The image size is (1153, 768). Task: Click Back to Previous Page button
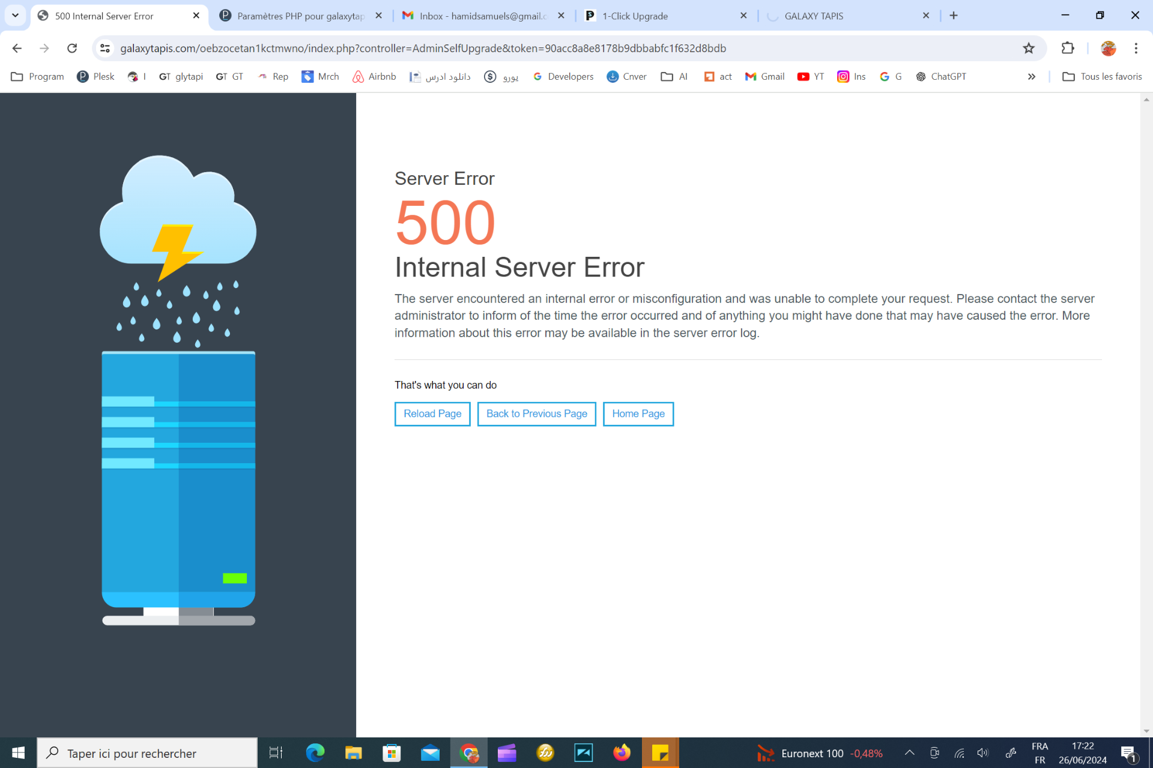click(x=536, y=413)
